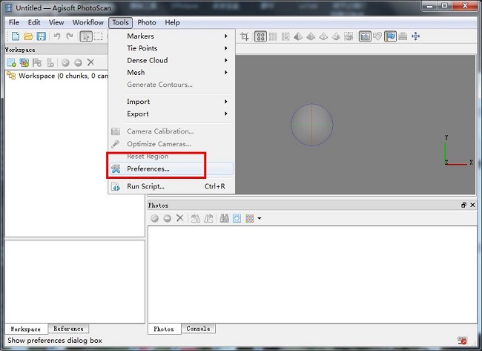Toggle the Show Markers flag button
Image resolution: width=482 pixels, height=351 pixels.
point(390,36)
